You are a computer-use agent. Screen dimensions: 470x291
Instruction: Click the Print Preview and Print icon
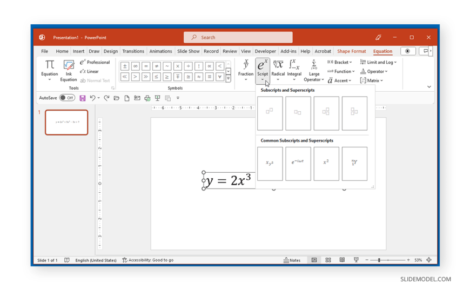click(x=147, y=98)
